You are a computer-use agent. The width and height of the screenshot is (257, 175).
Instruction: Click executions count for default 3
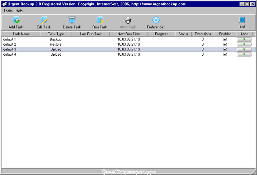point(203,49)
